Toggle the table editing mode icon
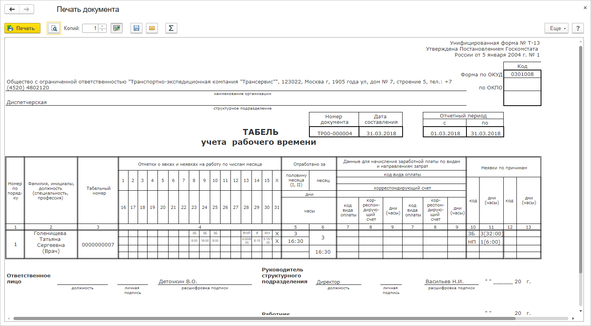591x326 pixels. tap(116, 28)
